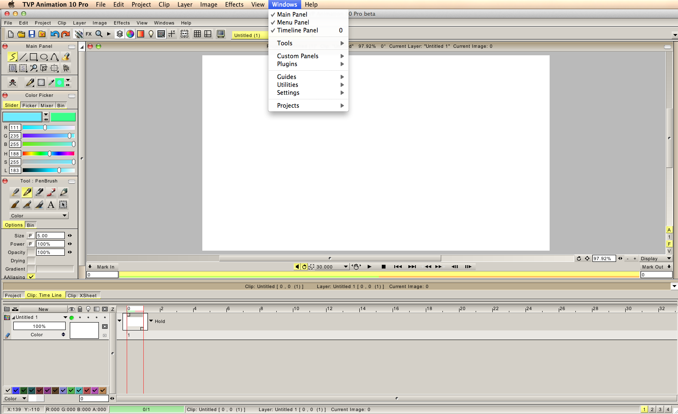Open the Display dropdown
The width and height of the screenshot is (678, 414).
click(x=656, y=259)
